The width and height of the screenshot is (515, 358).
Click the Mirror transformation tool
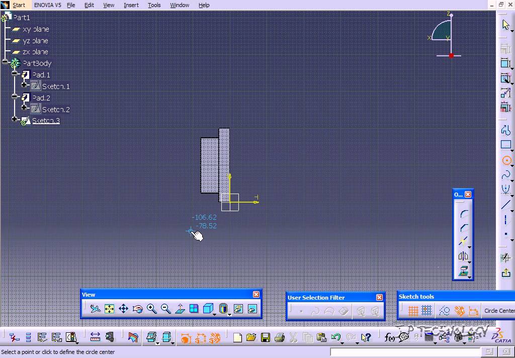pos(463,256)
